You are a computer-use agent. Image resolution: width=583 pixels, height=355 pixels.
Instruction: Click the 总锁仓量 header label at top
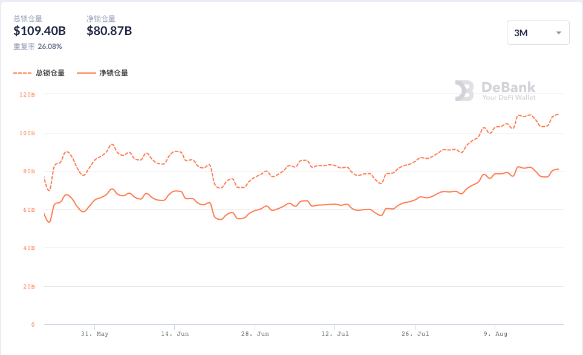tap(28, 19)
